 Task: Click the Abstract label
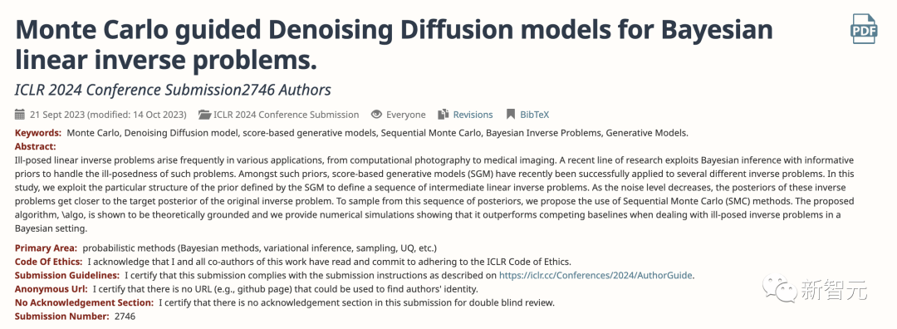36,146
